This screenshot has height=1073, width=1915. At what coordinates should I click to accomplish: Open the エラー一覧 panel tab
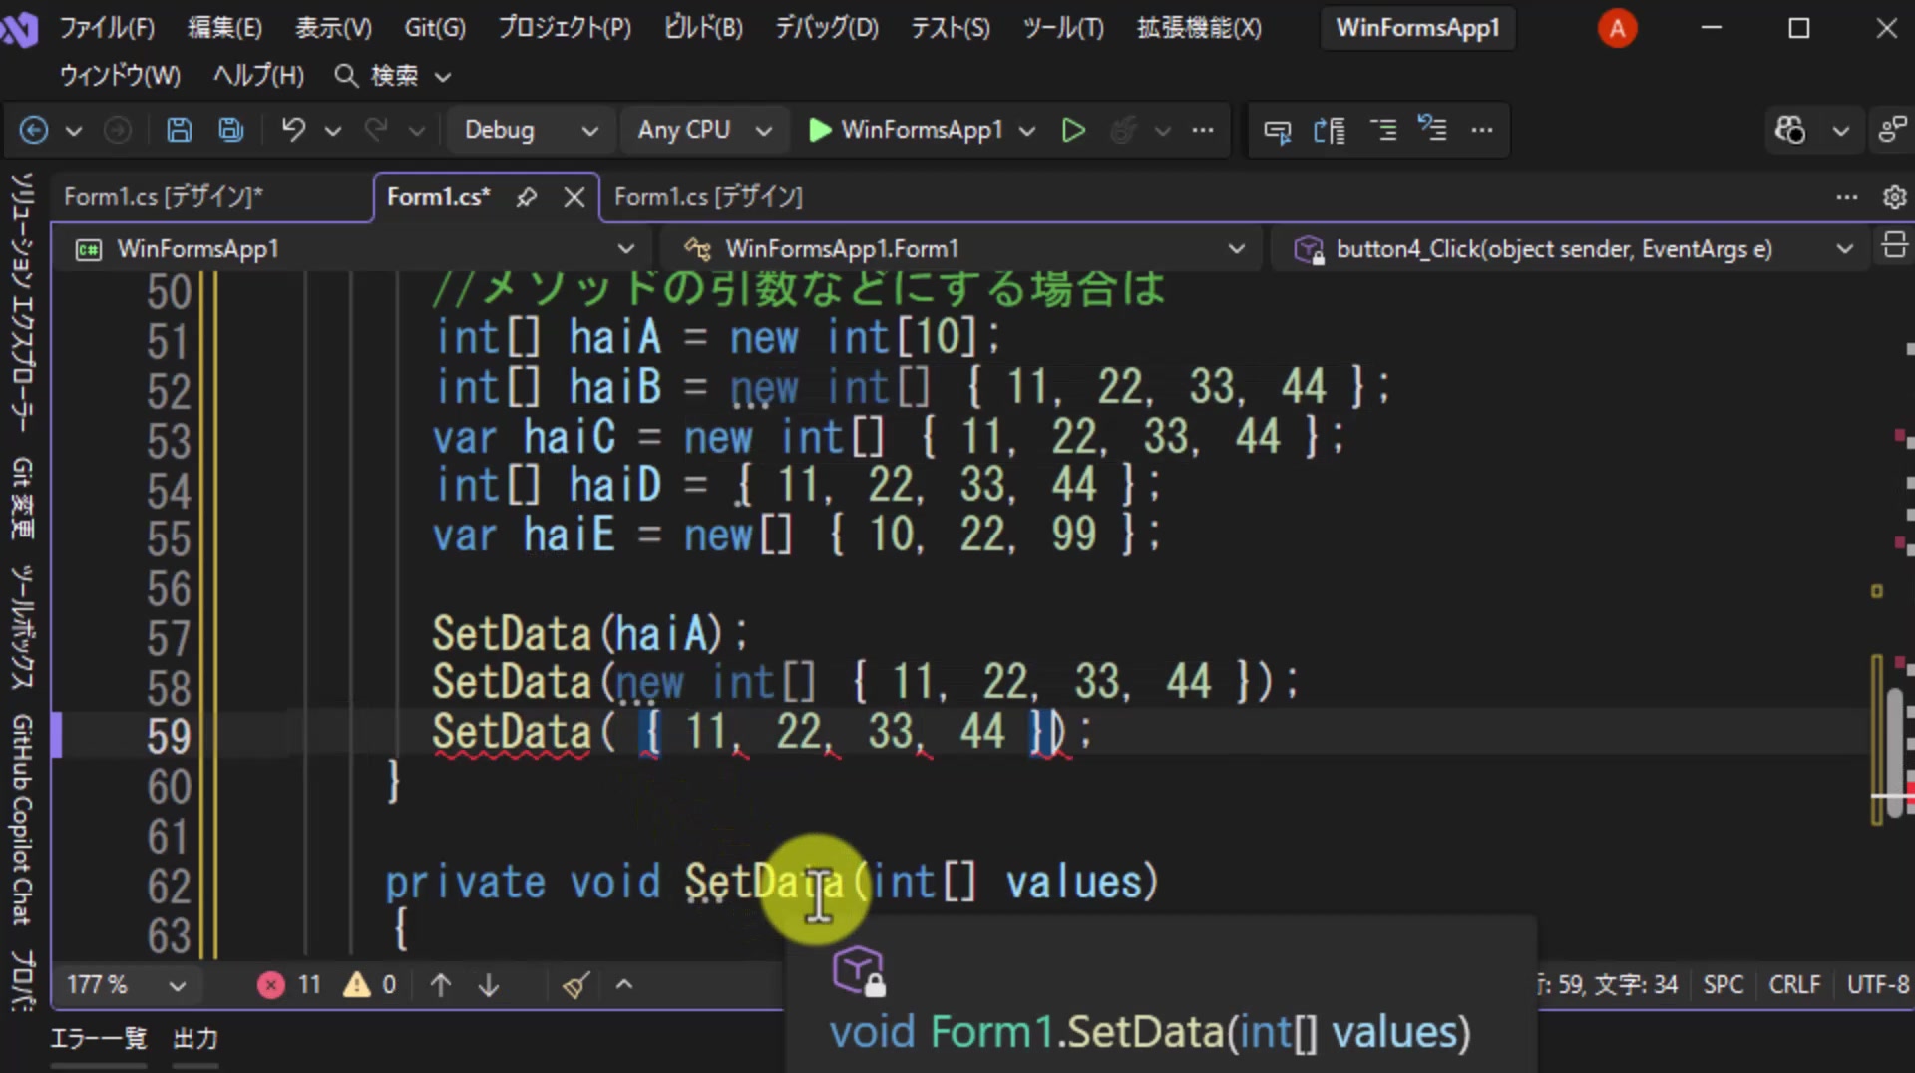pos(99,1039)
